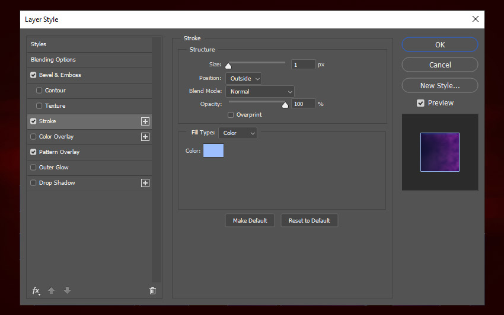Click the Make Default button

pyautogui.click(x=250, y=221)
